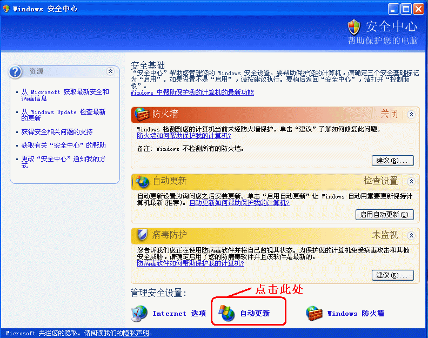Screen dimensions: 428x338
Task: Click the 管理安全设置: heading
Action: pyautogui.click(x=158, y=293)
